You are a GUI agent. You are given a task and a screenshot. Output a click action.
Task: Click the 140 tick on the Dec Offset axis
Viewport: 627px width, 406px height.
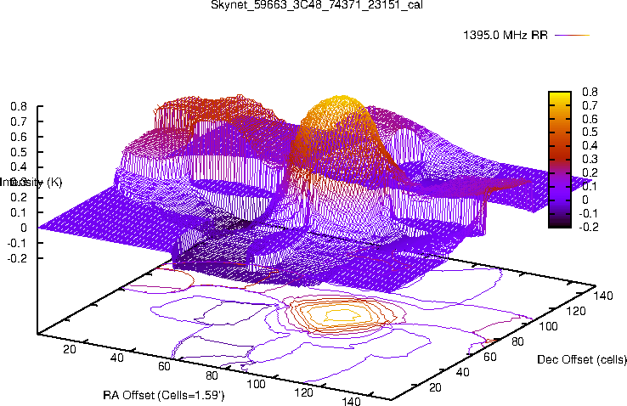[x=603, y=296]
